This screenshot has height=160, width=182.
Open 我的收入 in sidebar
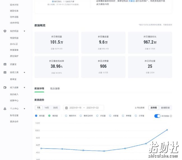coord(14,94)
